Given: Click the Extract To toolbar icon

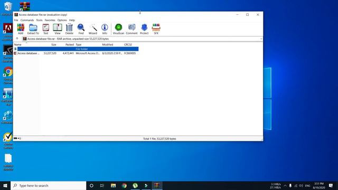Looking at the screenshot, I should coord(33,29).
